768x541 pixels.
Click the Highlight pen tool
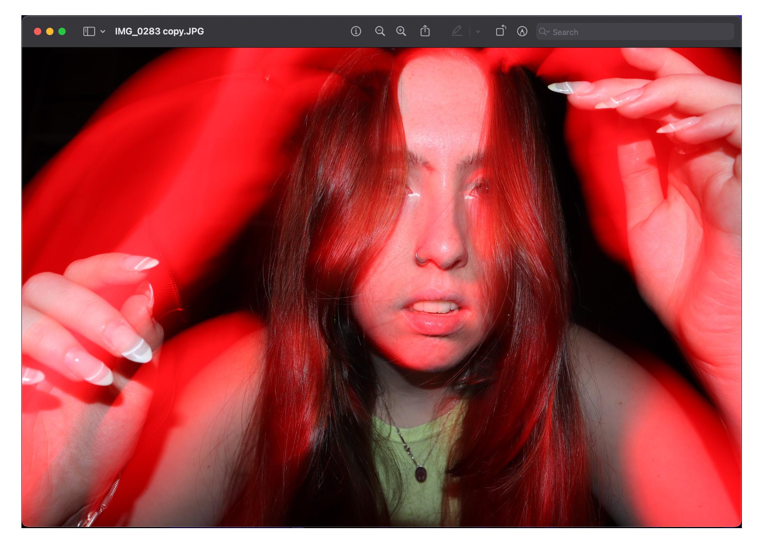pos(456,31)
